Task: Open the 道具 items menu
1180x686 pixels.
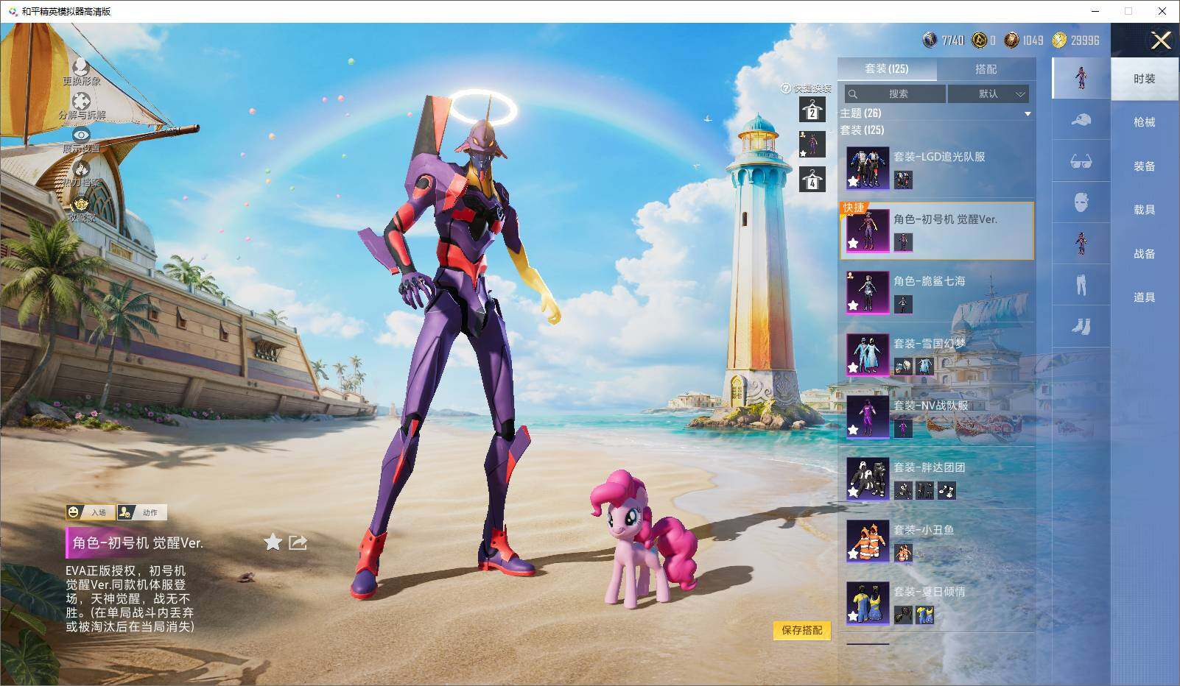Action: pyautogui.click(x=1145, y=297)
